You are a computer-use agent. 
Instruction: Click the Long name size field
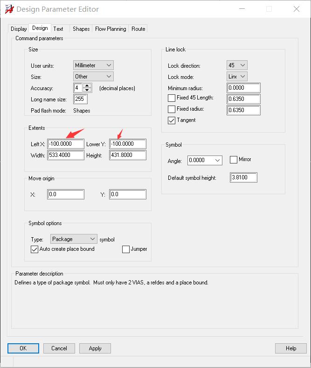(x=80, y=99)
